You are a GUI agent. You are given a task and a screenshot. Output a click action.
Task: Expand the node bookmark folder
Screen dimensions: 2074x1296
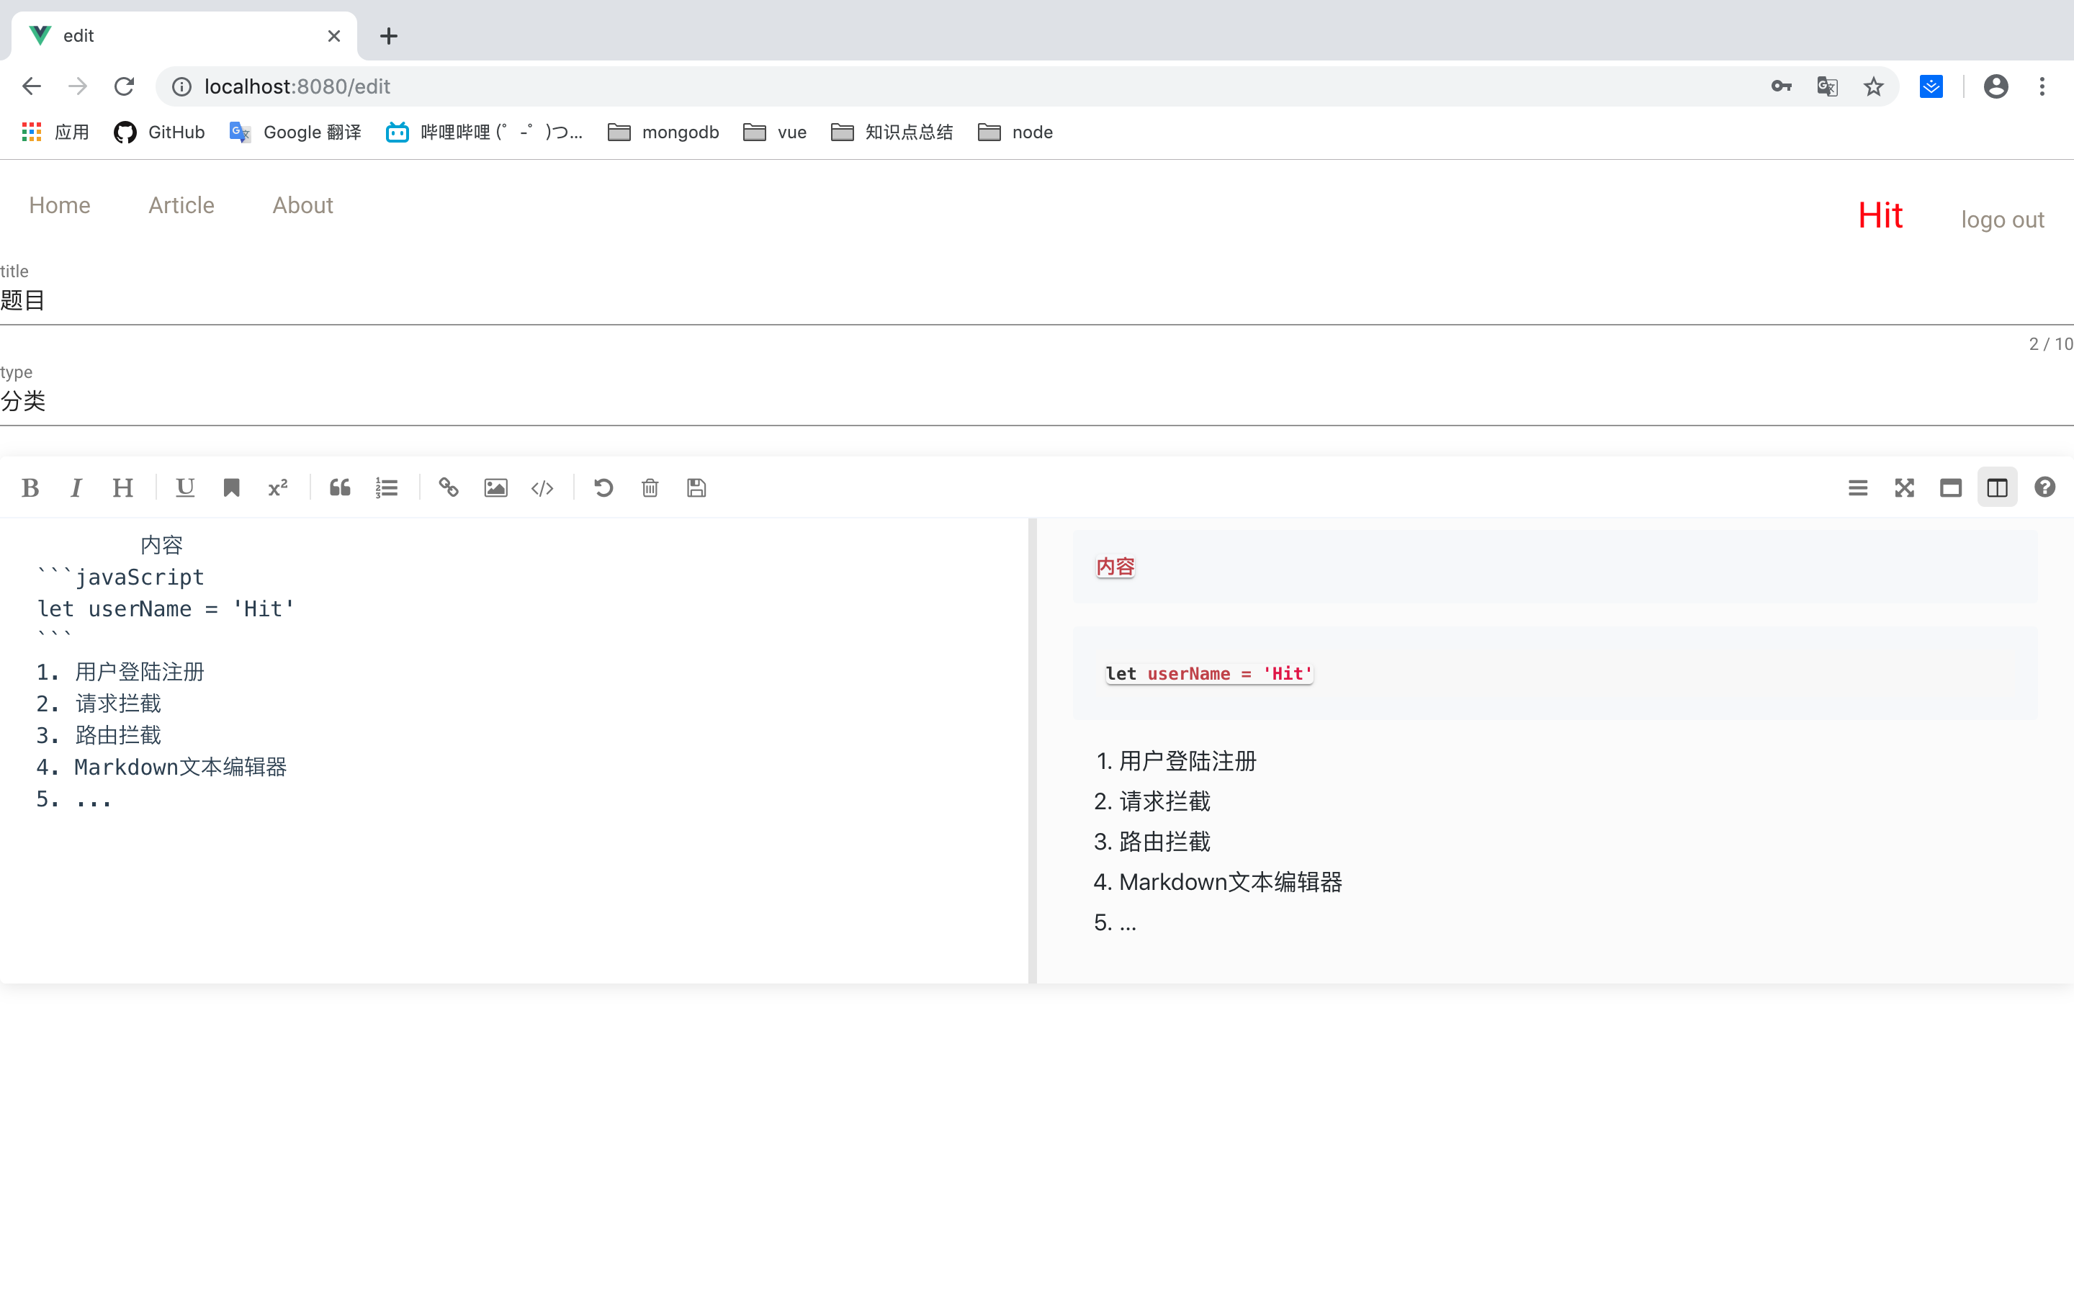tap(1015, 132)
